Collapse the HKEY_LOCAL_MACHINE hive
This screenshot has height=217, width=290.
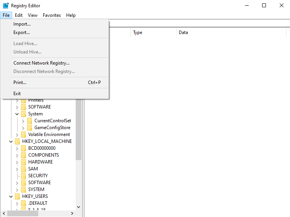(11, 141)
